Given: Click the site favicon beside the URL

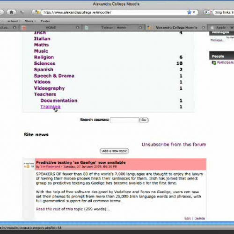Looking at the screenshot, I should tap(37, 12).
